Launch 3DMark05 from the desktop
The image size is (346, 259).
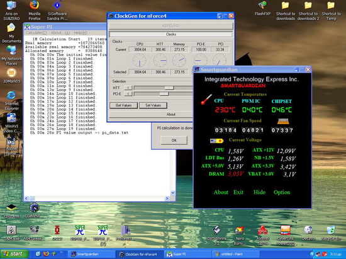point(11,75)
